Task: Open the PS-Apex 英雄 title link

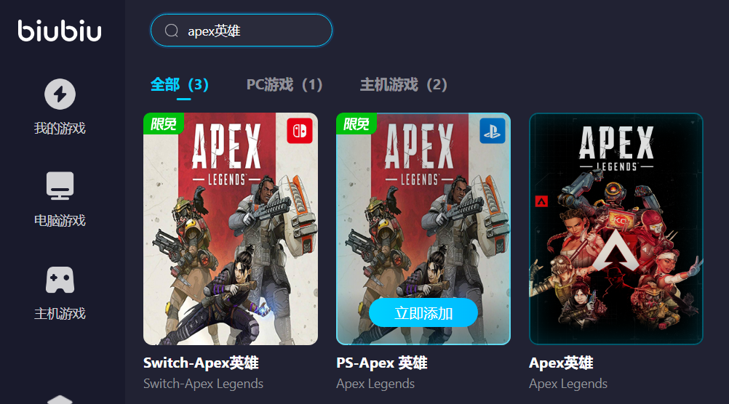Action: 382,363
